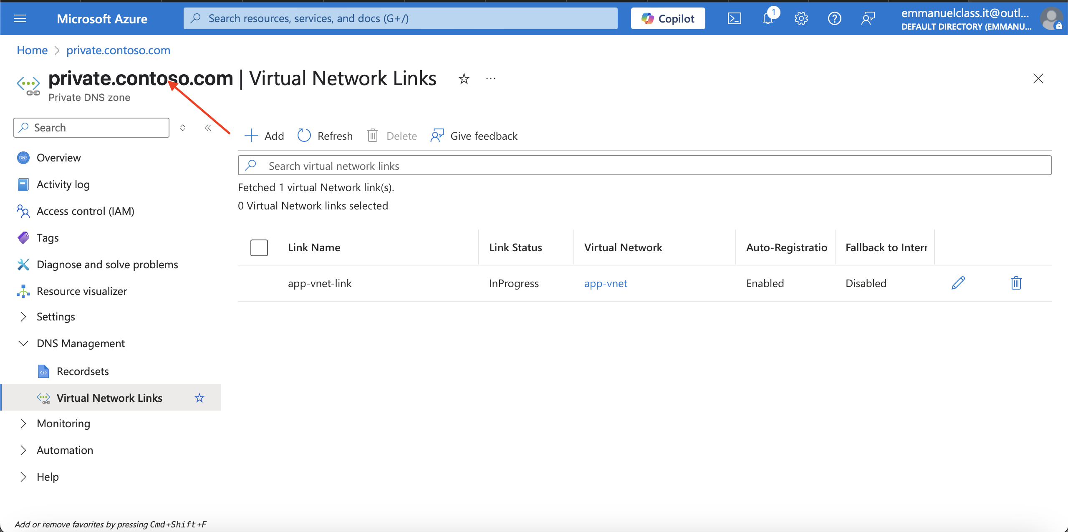Select the app-vnet-link row name
This screenshot has height=532, width=1068.
(320, 283)
